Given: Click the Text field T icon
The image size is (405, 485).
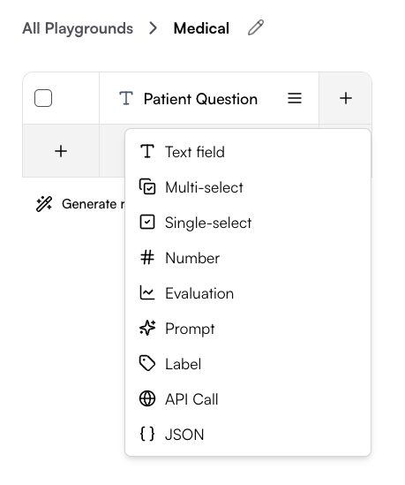Looking at the screenshot, I should click(147, 152).
